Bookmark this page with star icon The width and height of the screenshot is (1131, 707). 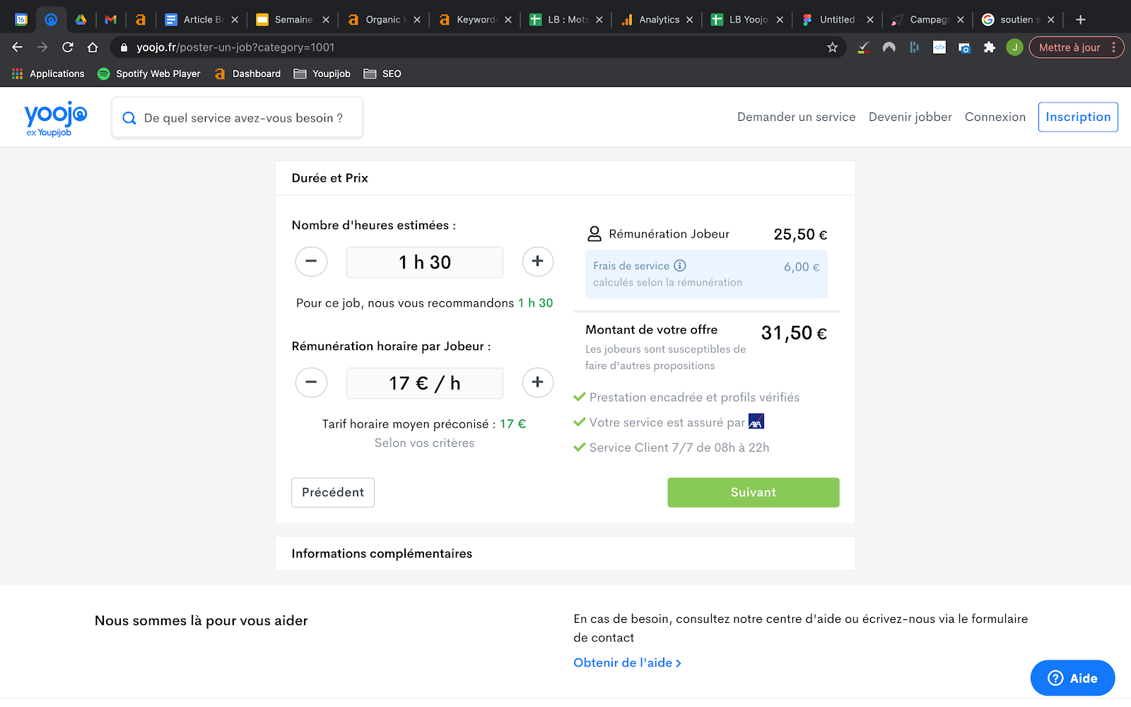(833, 47)
